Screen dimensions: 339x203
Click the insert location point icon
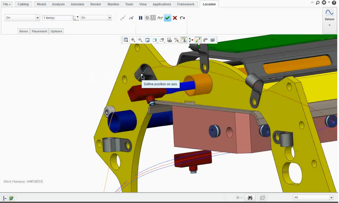click(x=131, y=18)
